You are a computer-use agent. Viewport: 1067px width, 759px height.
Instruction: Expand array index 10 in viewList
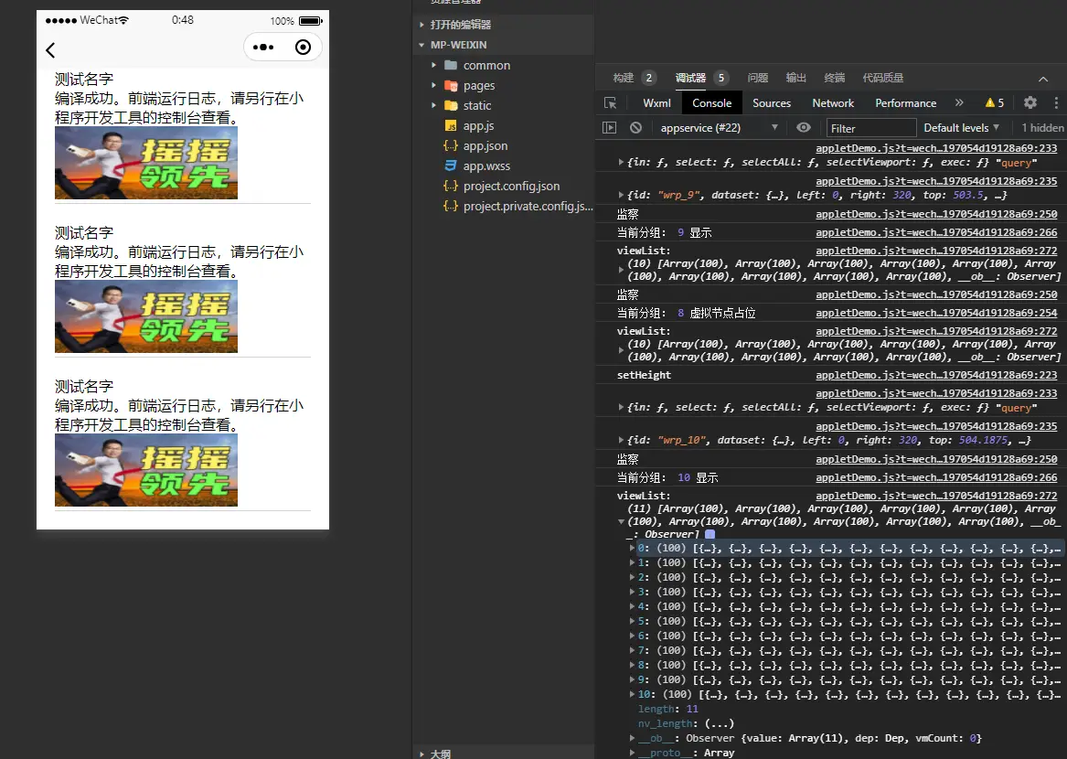pos(632,694)
